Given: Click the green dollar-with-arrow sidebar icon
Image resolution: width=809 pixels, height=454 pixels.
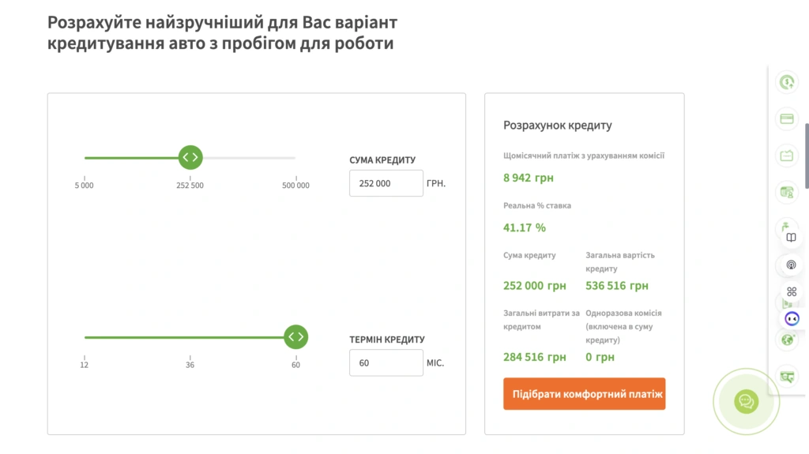Looking at the screenshot, I should 786,82.
